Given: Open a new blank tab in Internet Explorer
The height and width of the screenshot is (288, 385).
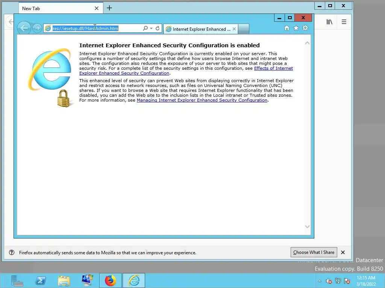Looking at the screenshot, I should click(244, 29).
